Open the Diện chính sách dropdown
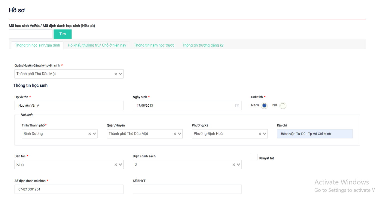This screenshot has height=198, width=375. pyautogui.click(x=238, y=165)
